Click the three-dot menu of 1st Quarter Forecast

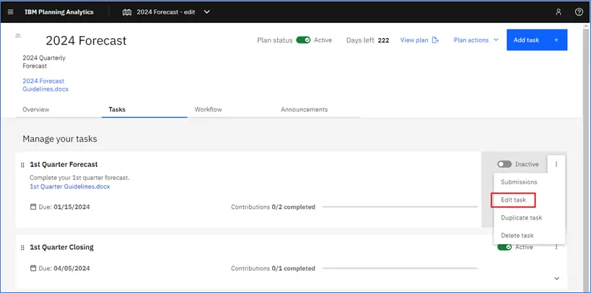pos(556,164)
